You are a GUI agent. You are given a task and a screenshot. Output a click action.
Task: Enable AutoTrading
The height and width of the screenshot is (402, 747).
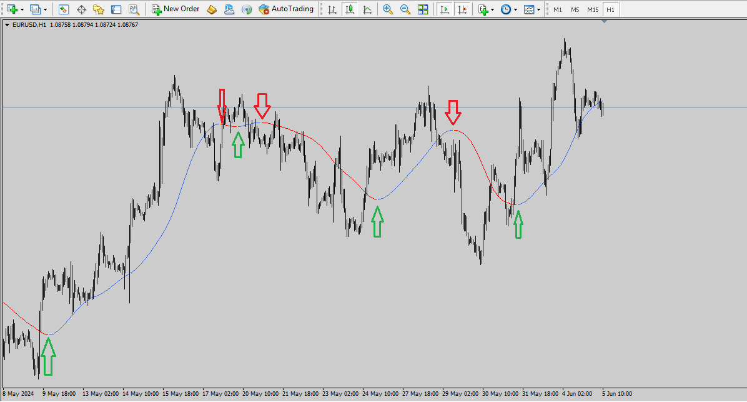coord(286,9)
